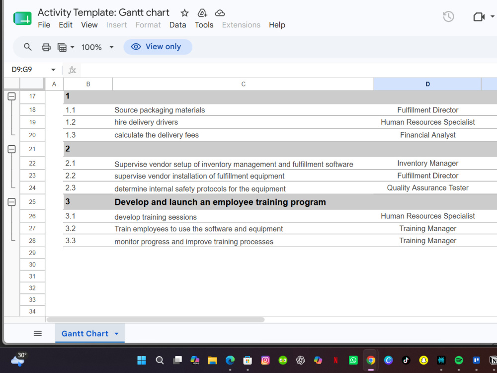Open the Edit menu
Screen dimensions: 497x373
coord(66,25)
